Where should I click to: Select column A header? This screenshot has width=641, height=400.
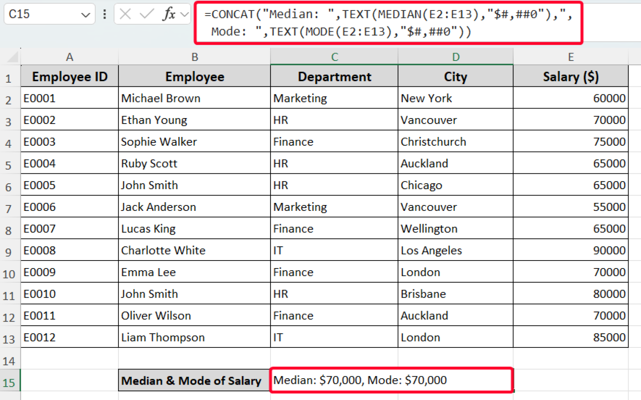click(x=69, y=56)
